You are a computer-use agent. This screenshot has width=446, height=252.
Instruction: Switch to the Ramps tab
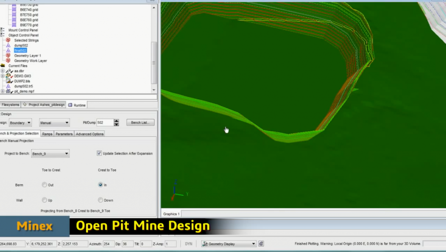[47, 134]
